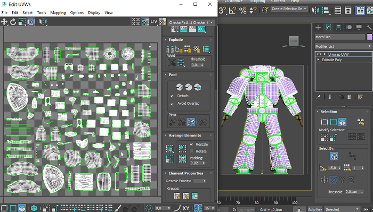This screenshot has width=373, height=212.
Task: Open the Hierarchy panel tab
Action: [338, 27]
